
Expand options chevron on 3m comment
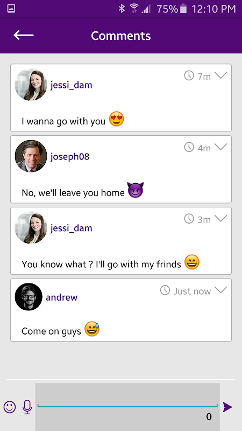tap(221, 218)
